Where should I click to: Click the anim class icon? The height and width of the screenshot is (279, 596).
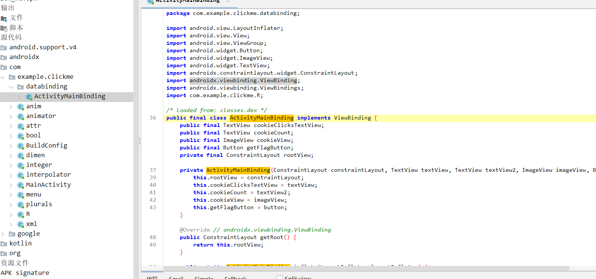tap(21, 106)
